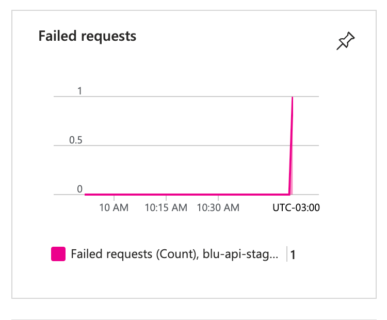Click the 10:30 AM time axis label
Image resolution: width=387 pixels, height=320 pixels.
(x=218, y=207)
